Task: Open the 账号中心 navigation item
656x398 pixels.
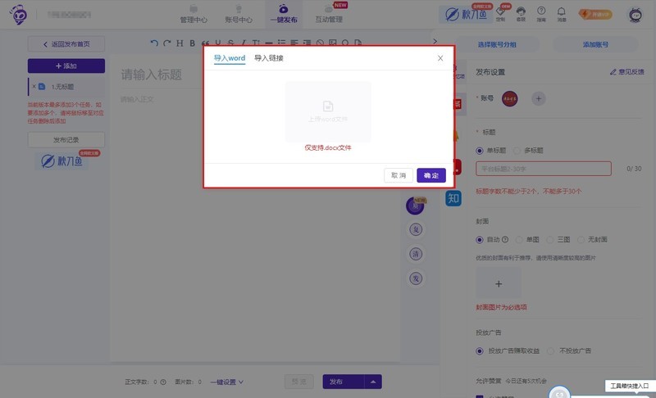Action: point(239,14)
